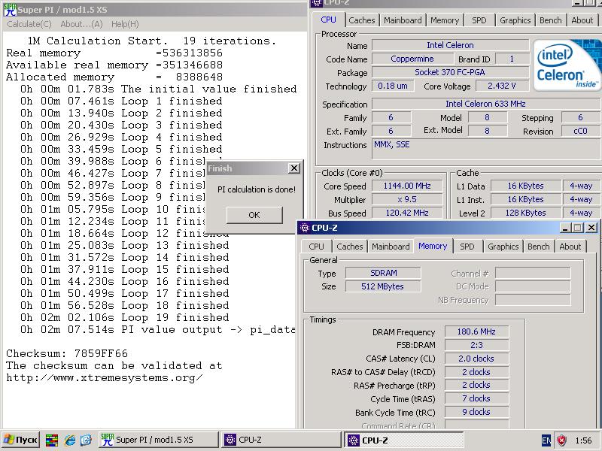Open Mainboard tab in back CPU-Z window
This screenshot has height=451, width=602.
click(x=403, y=20)
